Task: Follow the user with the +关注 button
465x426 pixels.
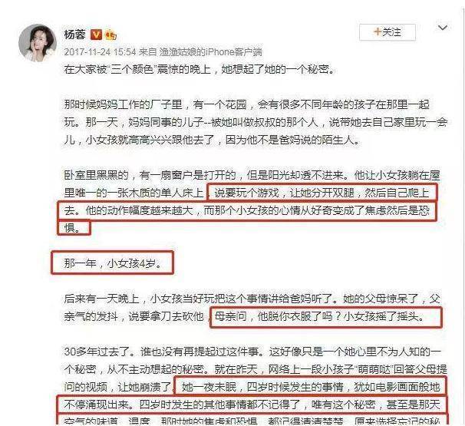Action: coord(387,32)
